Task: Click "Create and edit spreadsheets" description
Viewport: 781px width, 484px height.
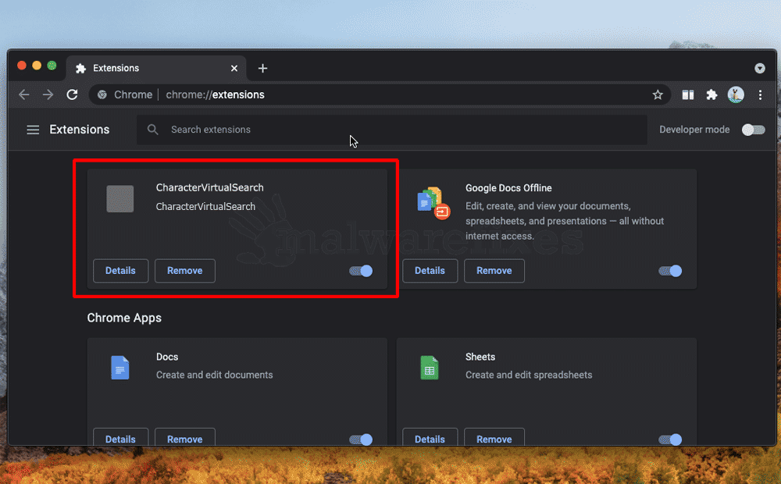Action: click(x=529, y=375)
